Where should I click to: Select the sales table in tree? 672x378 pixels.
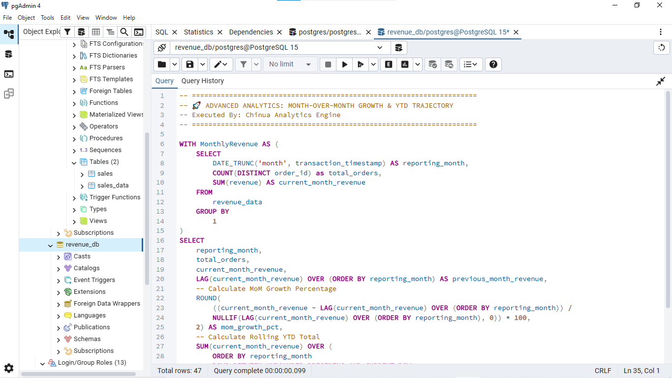[x=105, y=174]
